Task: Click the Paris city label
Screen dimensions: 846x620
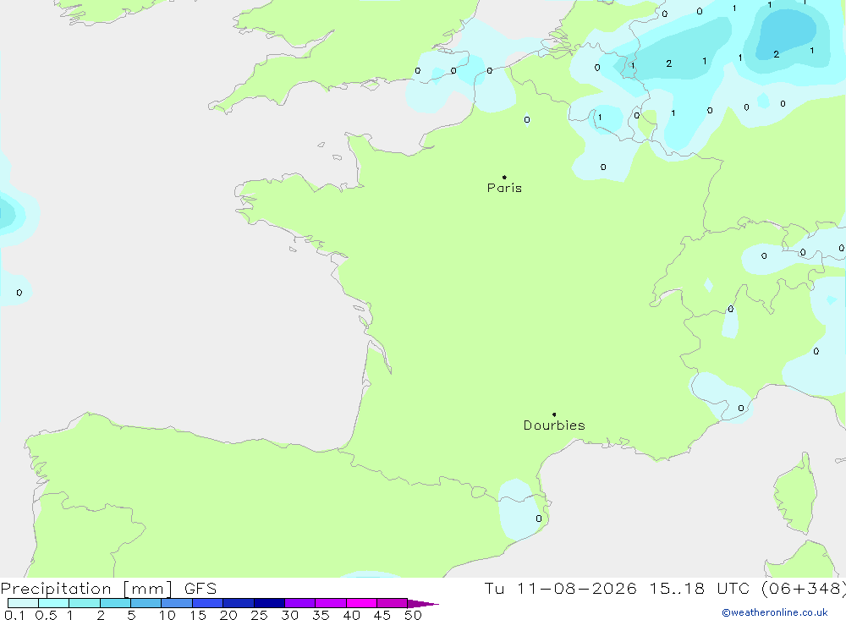Action: [504, 188]
